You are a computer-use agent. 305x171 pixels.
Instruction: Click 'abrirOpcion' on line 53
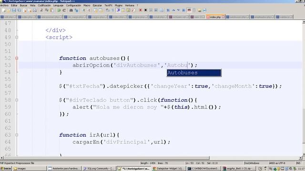point(91,65)
